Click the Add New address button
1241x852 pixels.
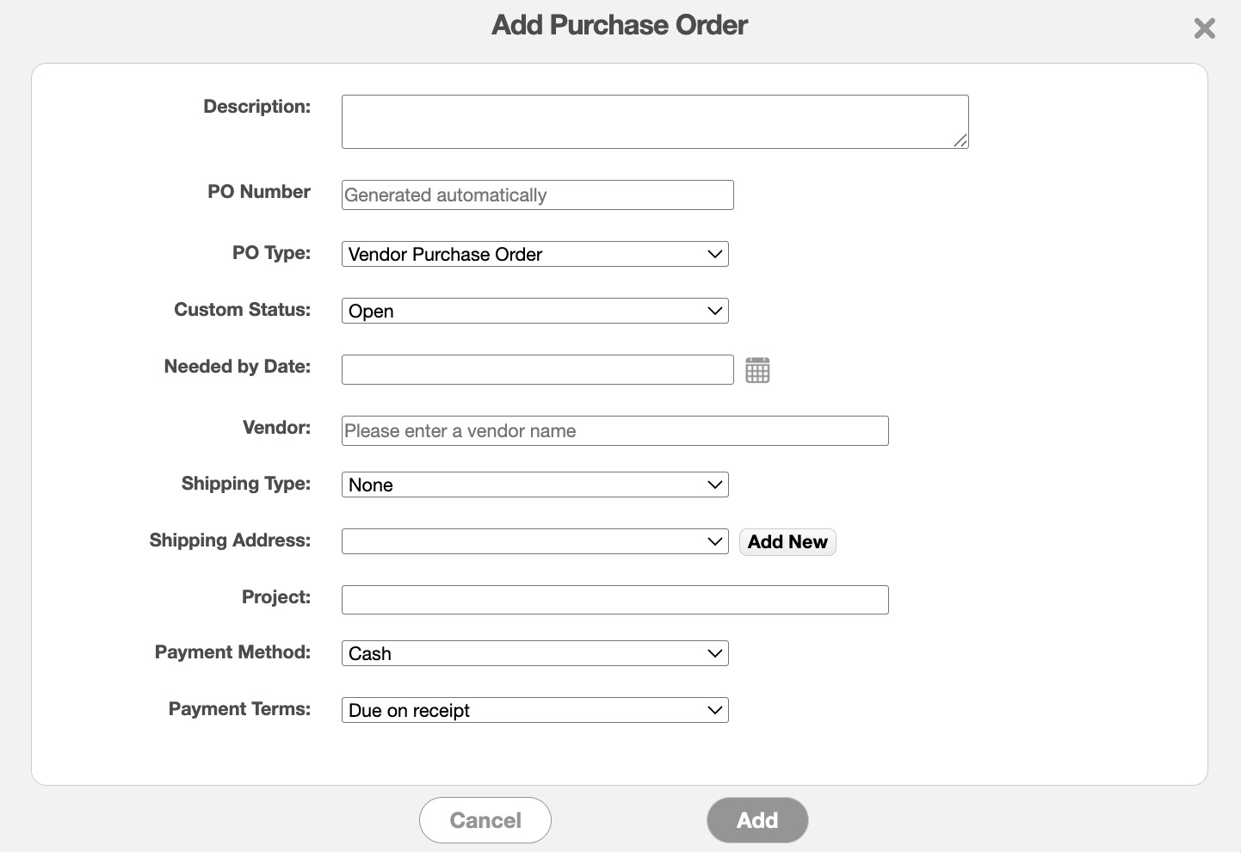tap(787, 541)
